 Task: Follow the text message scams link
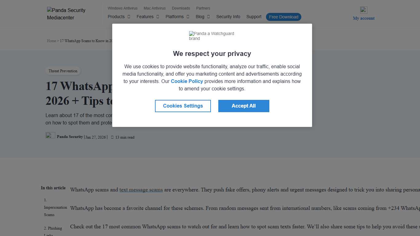(x=141, y=190)
